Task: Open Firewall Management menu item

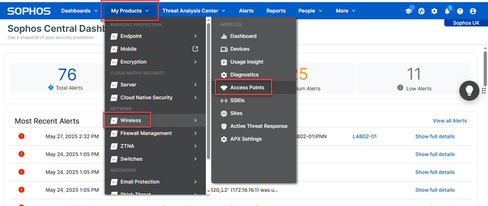Action: click(x=146, y=133)
